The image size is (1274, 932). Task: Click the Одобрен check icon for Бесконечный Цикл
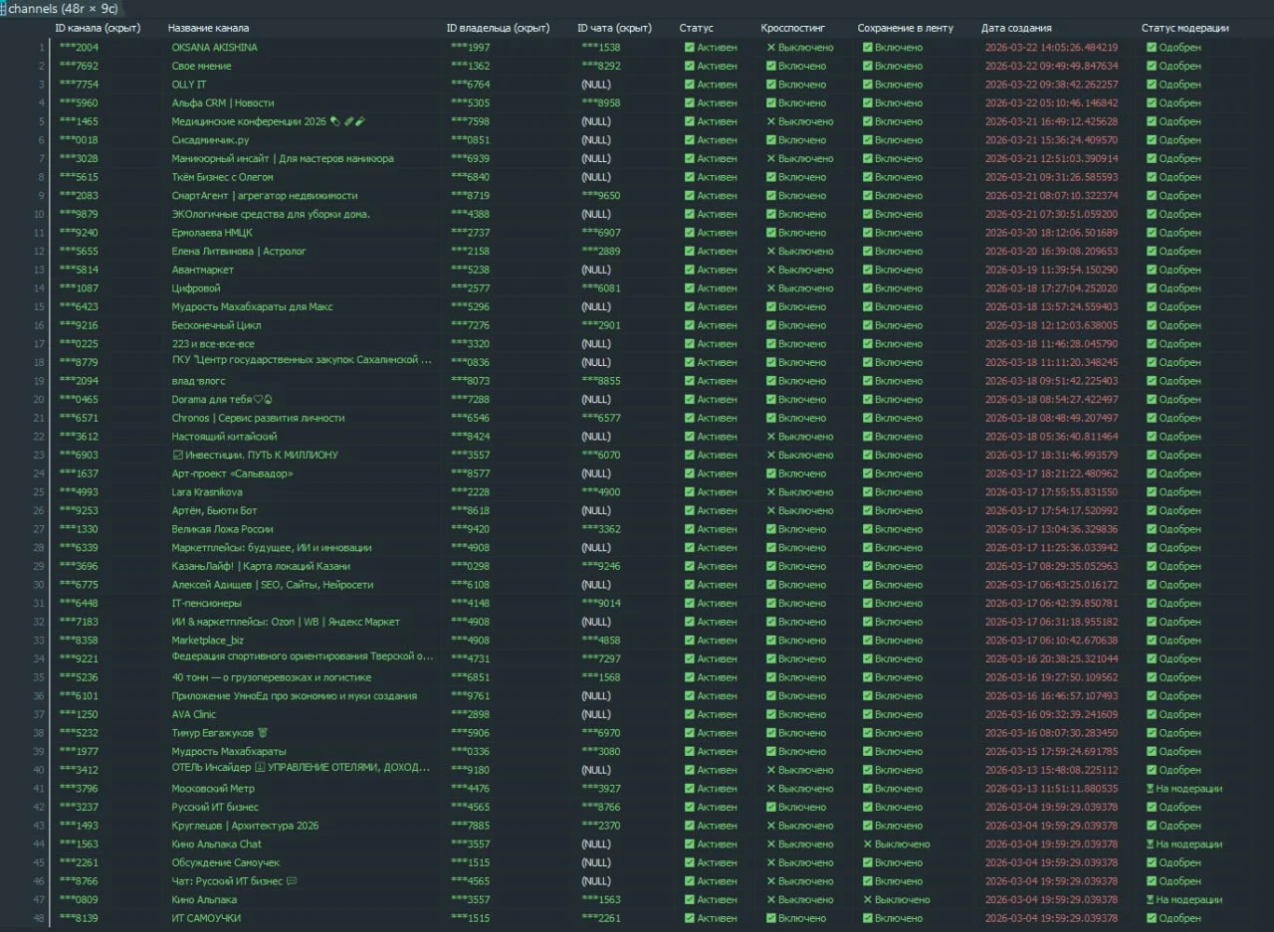[1152, 325]
